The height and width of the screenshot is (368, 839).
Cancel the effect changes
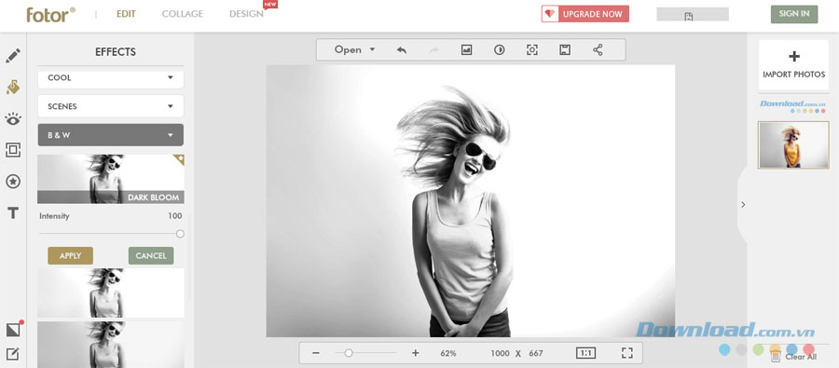point(151,255)
